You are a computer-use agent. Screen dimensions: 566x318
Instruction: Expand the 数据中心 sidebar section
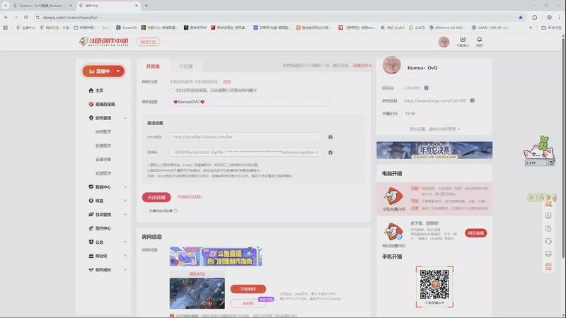click(125, 187)
